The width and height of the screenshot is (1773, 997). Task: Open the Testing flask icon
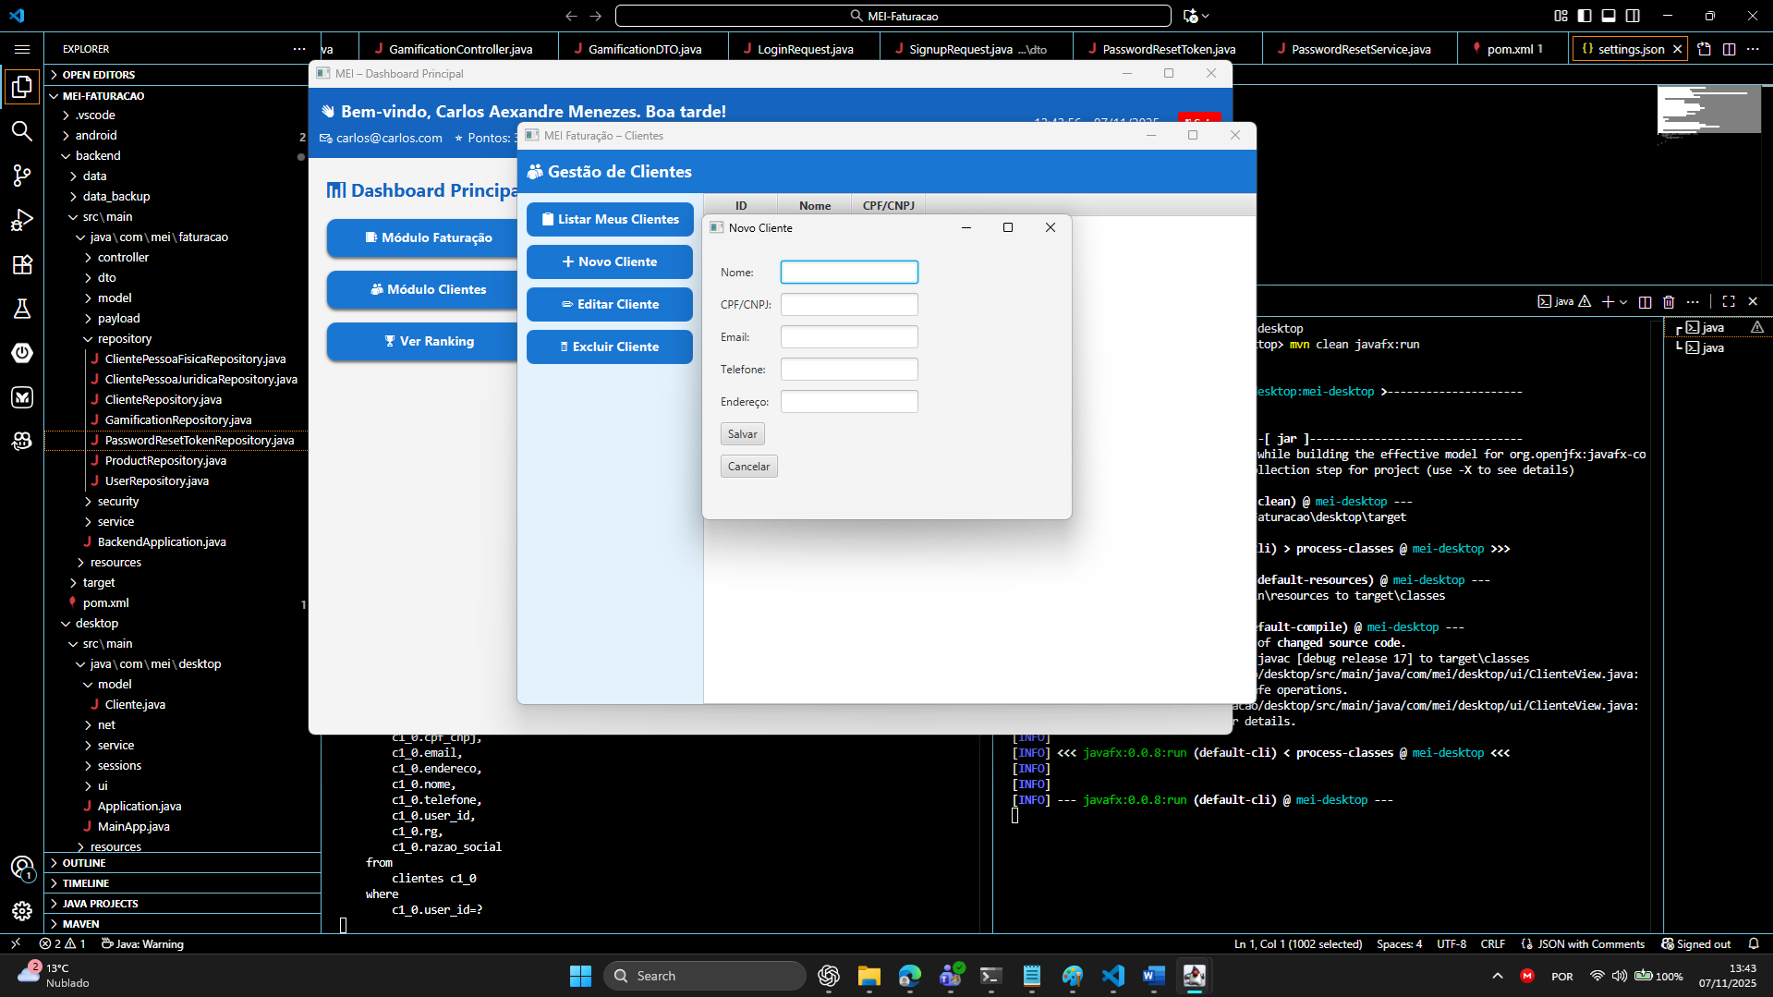coord(22,309)
